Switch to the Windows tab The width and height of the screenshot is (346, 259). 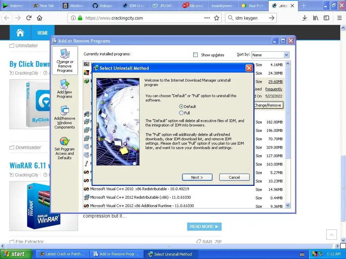point(74,6)
